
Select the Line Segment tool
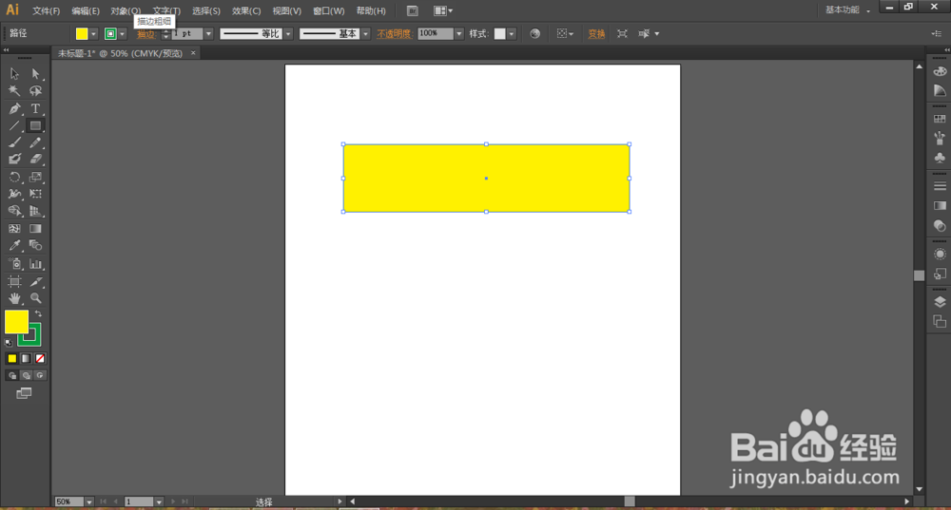point(14,126)
